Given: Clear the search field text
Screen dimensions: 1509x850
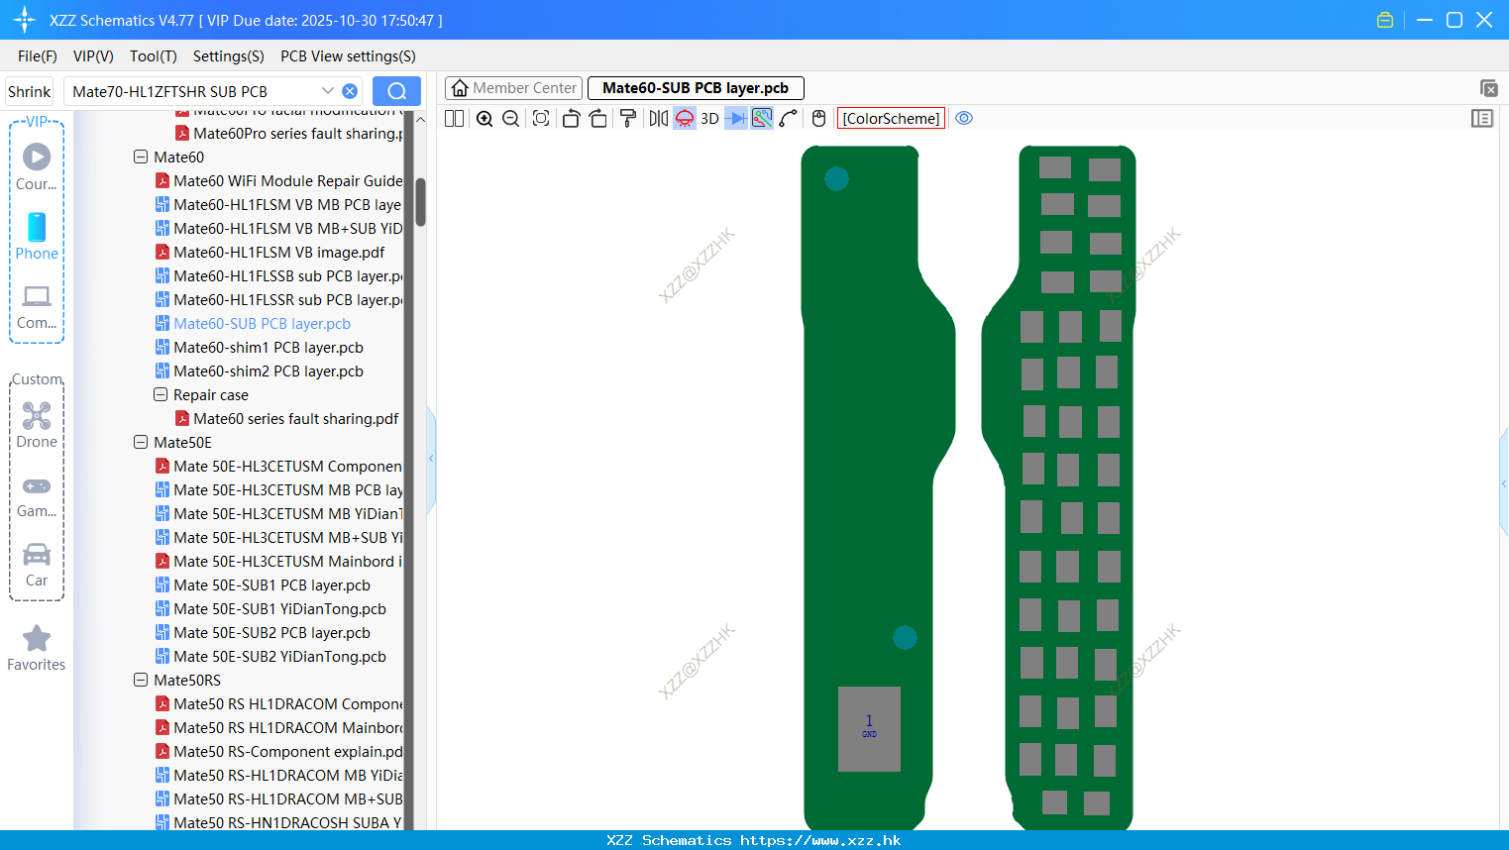Looking at the screenshot, I should point(350,91).
